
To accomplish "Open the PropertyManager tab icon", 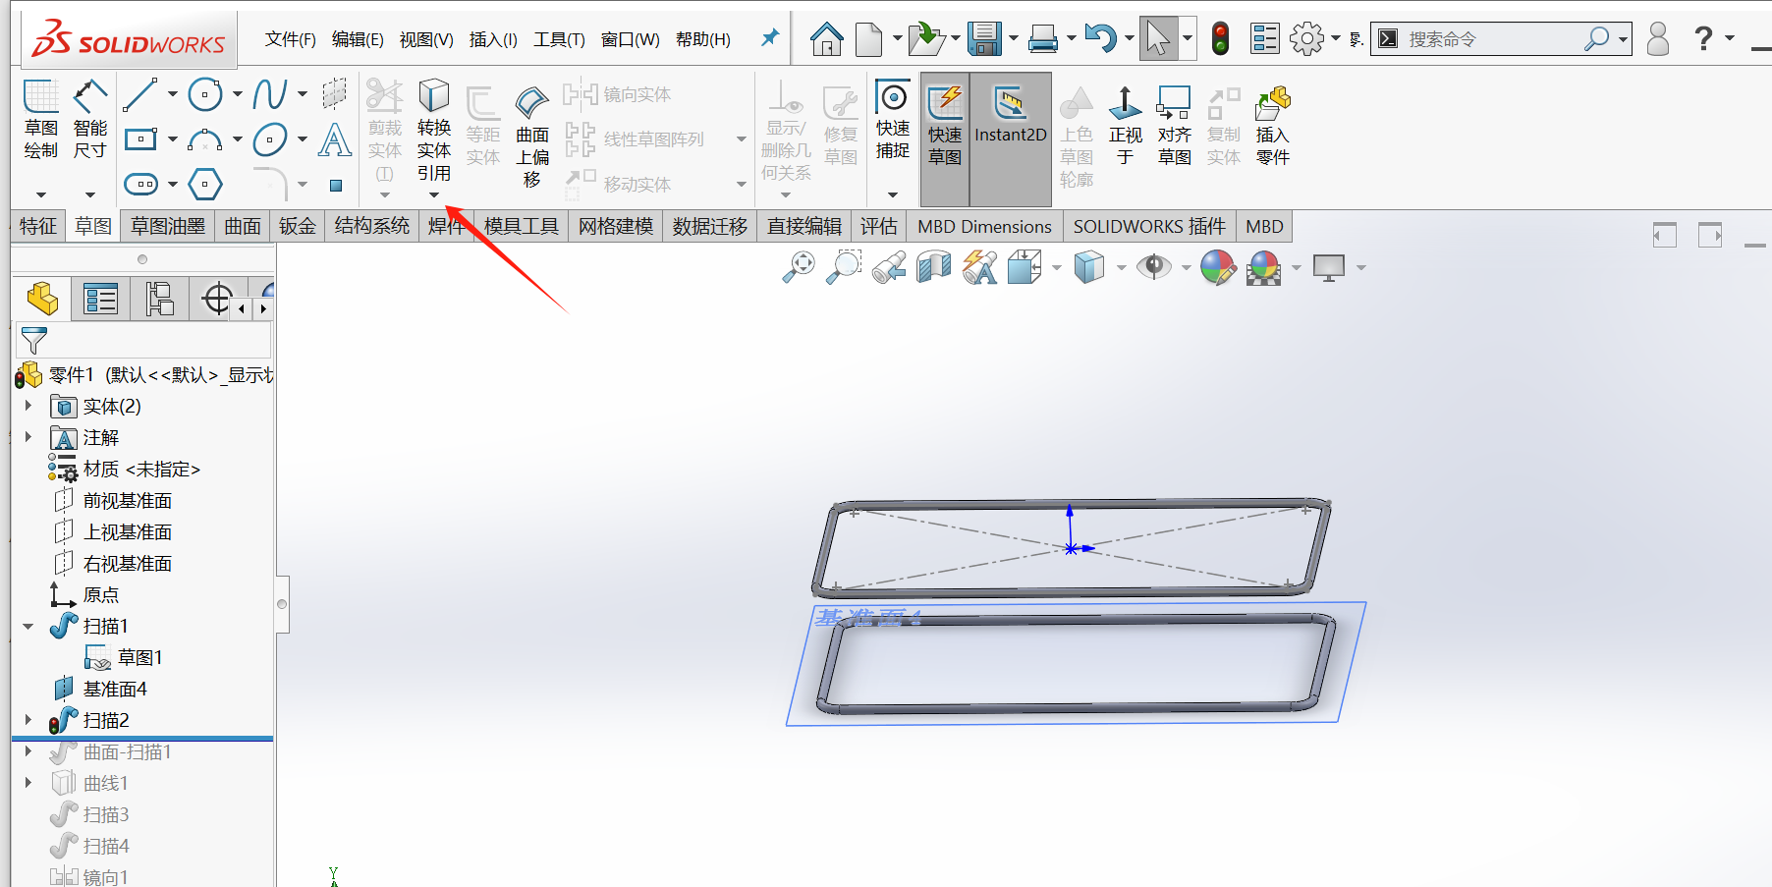I will pos(100,299).
